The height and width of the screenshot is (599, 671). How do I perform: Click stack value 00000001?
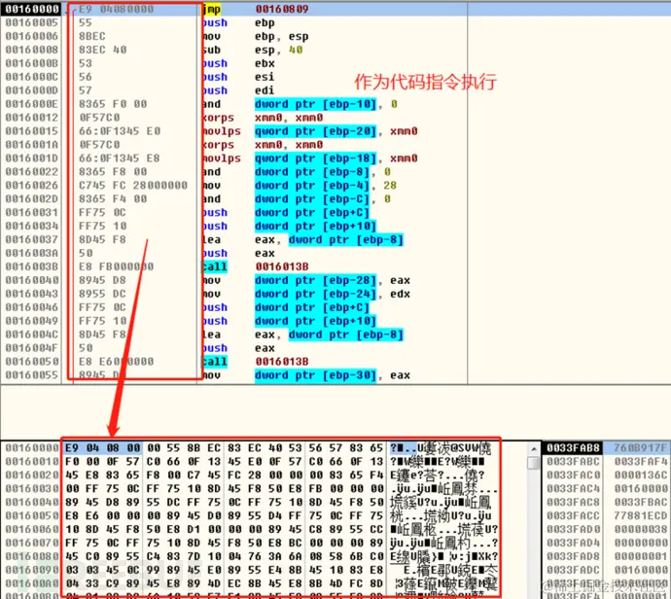[x=640, y=556]
